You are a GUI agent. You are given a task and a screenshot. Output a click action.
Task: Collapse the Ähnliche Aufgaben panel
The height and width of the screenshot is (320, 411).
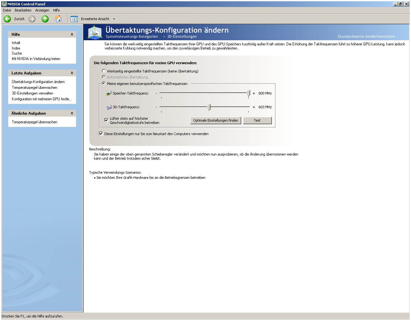click(72, 113)
